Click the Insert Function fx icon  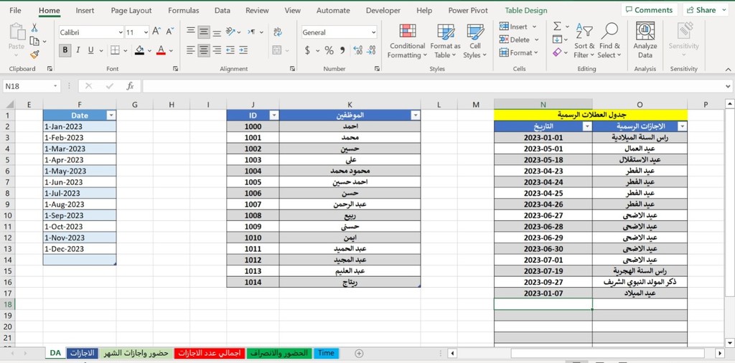131,86
